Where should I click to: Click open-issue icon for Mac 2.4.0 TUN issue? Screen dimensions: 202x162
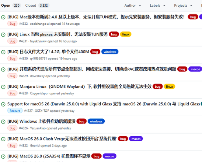[x=3, y=17]
